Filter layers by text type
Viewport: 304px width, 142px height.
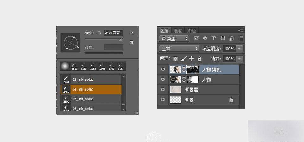[x=214, y=38]
